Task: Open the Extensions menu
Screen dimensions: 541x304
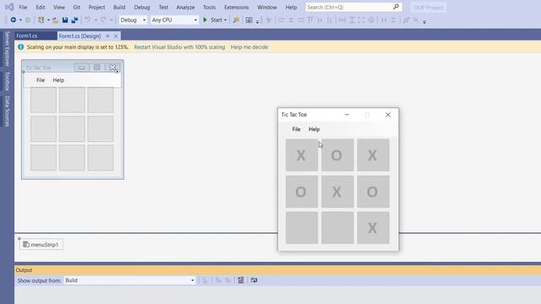Action: tap(237, 7)
